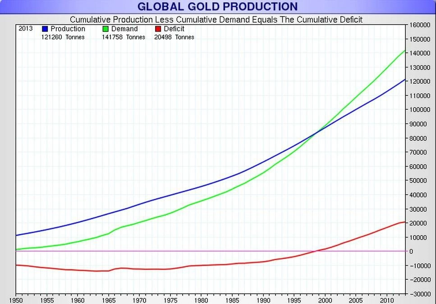Click the 2013 year label in legend
The image size is (436, 304).
pyautogui.click(x=26, y=29)
